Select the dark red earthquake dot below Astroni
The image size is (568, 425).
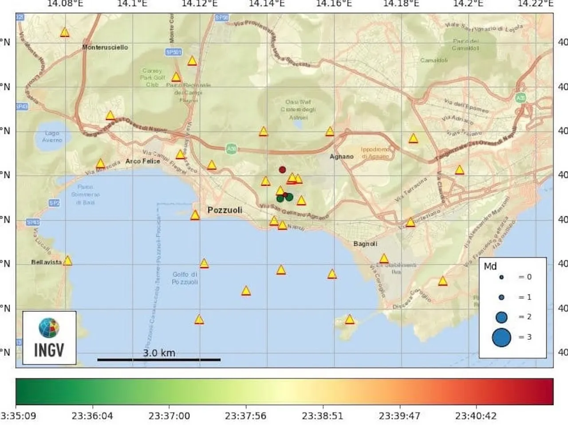pos(282,170)
